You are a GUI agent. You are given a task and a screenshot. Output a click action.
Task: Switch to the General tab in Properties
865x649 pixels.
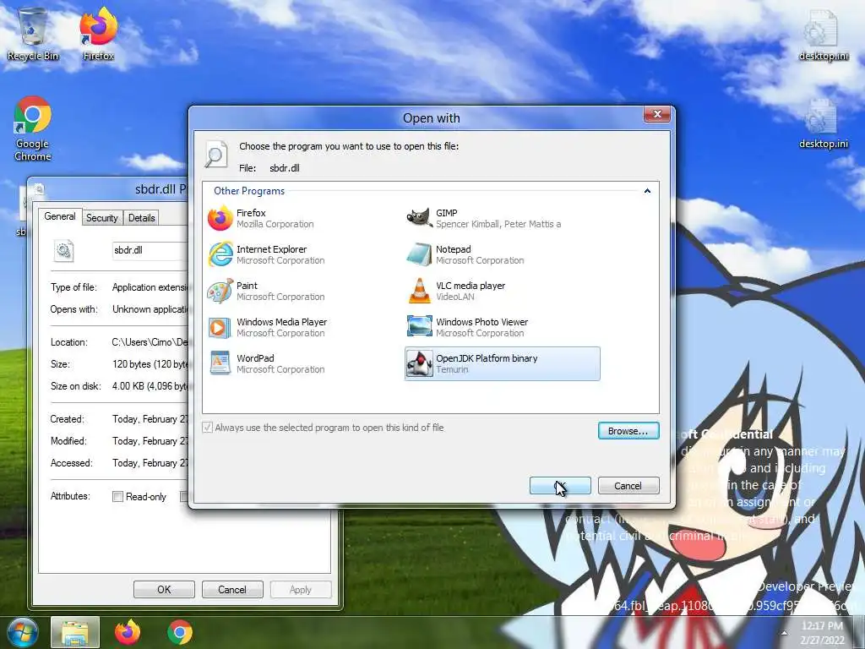(x=60, y=216)
